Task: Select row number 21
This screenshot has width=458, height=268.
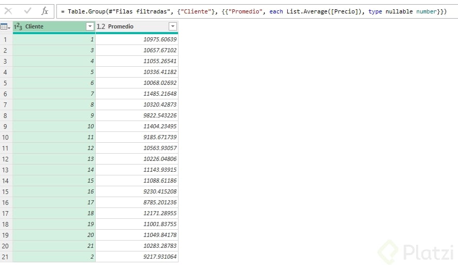Action: 6,257
